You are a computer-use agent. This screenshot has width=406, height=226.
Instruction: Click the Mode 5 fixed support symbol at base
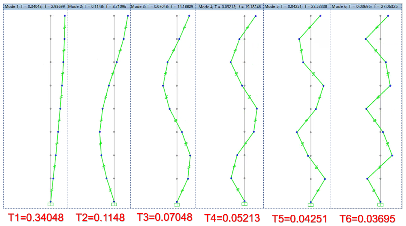311,205
